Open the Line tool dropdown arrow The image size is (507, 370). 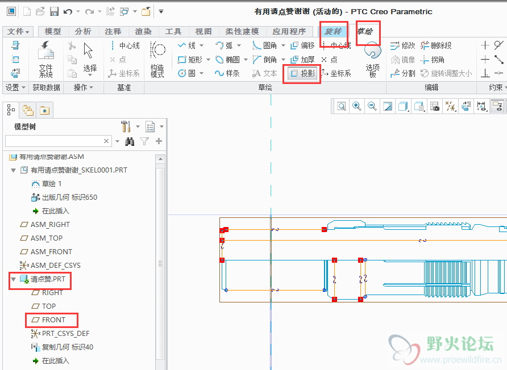[x=201, y=45]
